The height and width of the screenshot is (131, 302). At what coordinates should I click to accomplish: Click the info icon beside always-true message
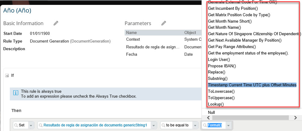(16, 93)
